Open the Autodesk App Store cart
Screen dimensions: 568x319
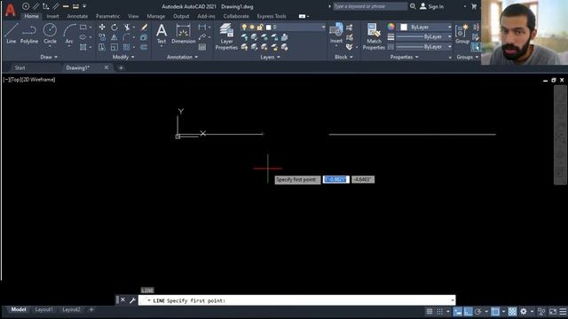(474, 6)
